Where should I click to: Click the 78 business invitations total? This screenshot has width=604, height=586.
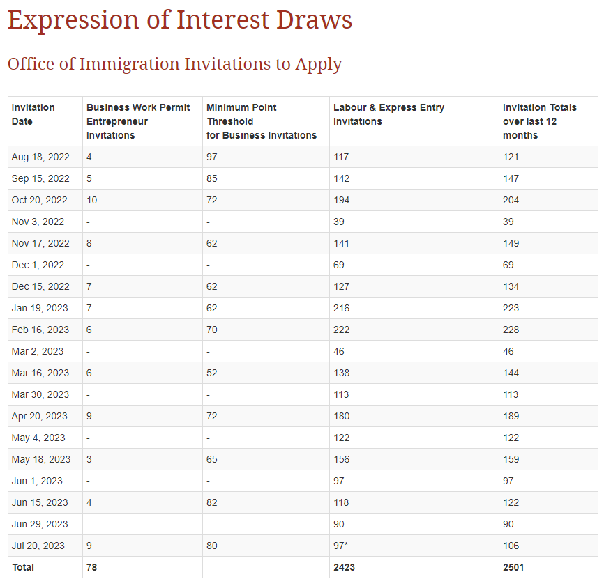(x=92, y=567)
